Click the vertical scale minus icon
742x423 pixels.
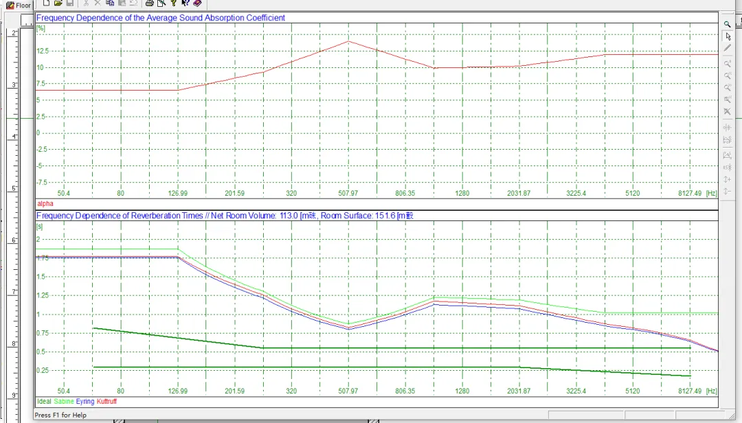[728, 191]
